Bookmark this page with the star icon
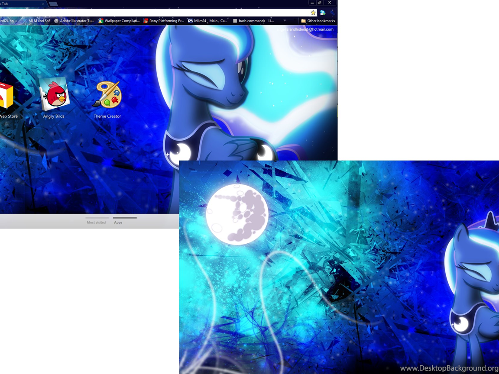This screenshot has height=374, width=499. pyautogui.click(x=313, y=13)
